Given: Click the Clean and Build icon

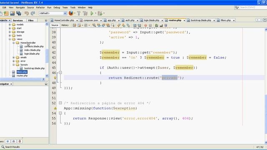Looking at the screenshot, I should pyautogui.click(x=85, y=13).
